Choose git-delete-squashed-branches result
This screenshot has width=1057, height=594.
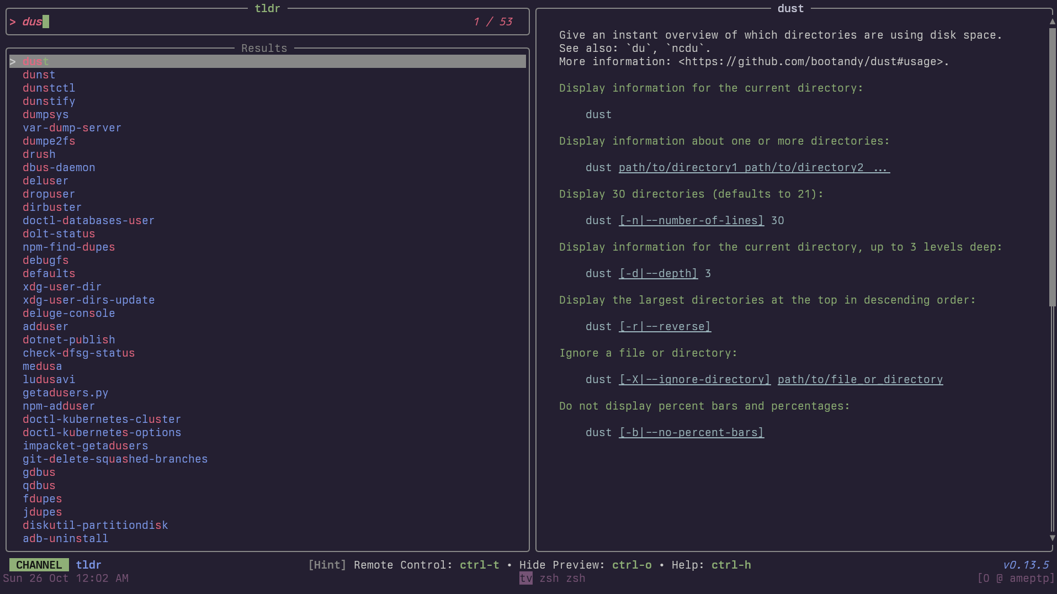click(x=115, y=459)
